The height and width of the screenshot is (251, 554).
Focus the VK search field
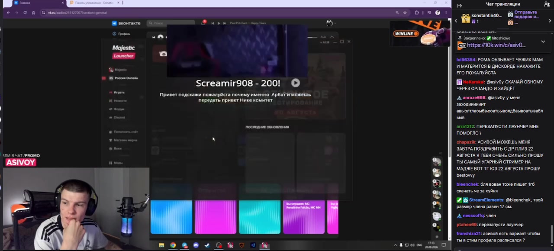pos(171,23)
